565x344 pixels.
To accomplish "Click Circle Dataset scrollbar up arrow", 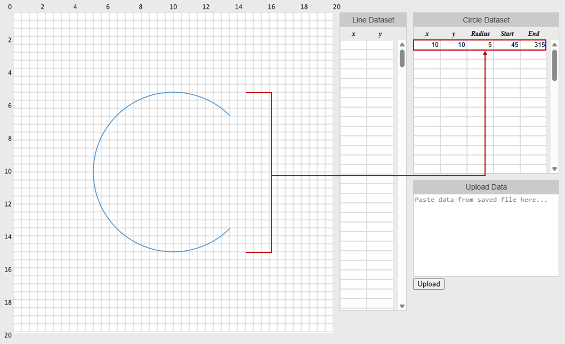I will point(554,45).
